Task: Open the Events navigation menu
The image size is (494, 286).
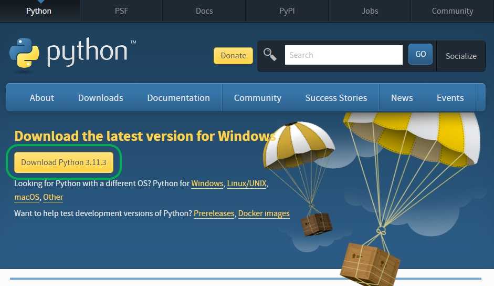Action: click(450, 98)
